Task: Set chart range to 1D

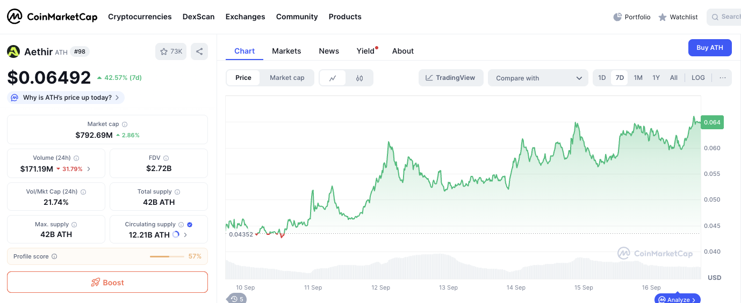Action: pos(602,78)
